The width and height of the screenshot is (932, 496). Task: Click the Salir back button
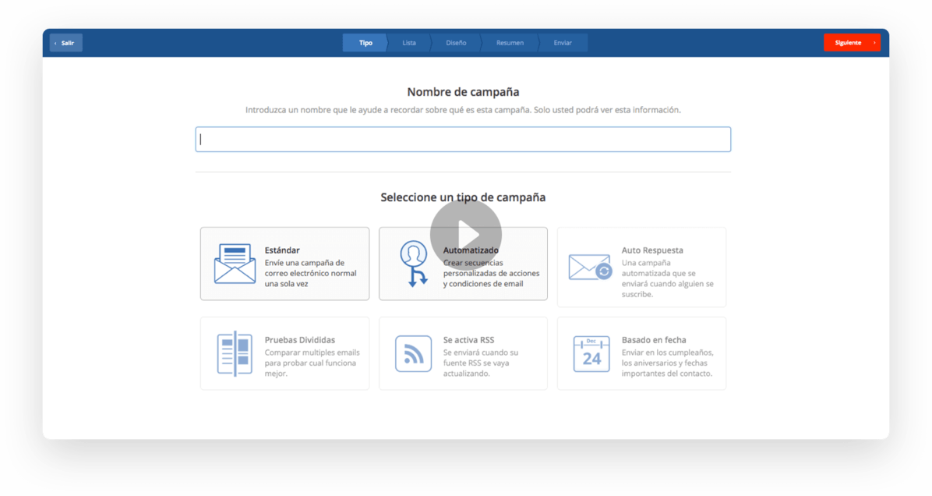click(66, 43)
